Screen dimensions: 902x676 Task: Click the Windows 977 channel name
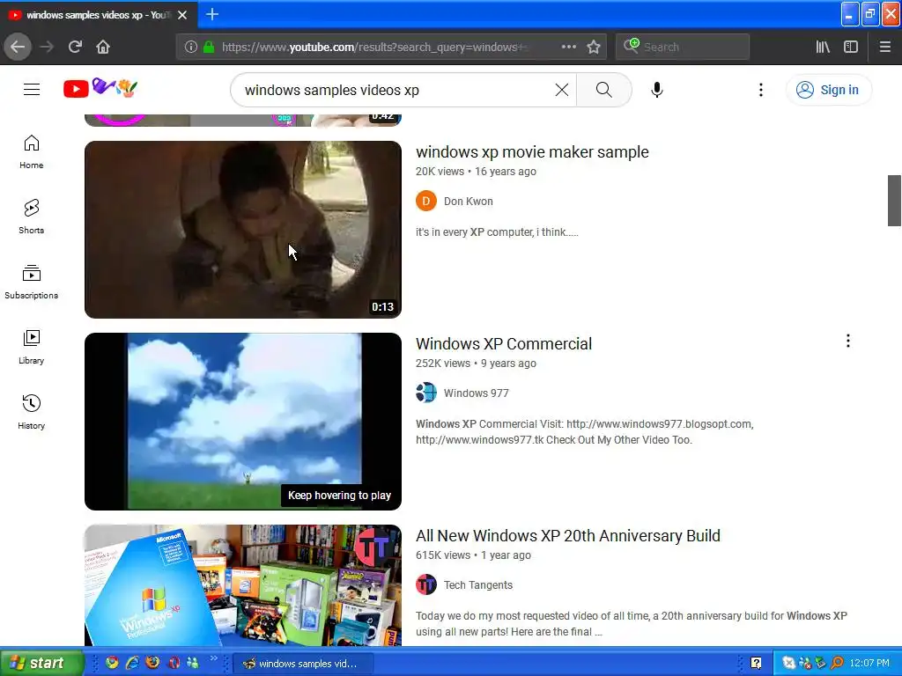tap(477, 393)
